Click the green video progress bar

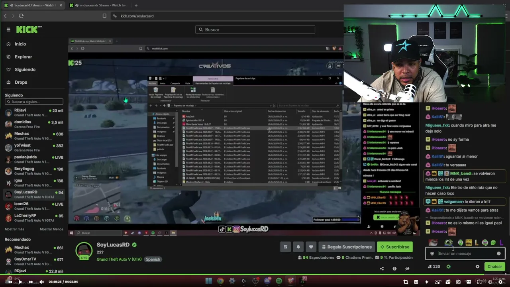point(255,275)
